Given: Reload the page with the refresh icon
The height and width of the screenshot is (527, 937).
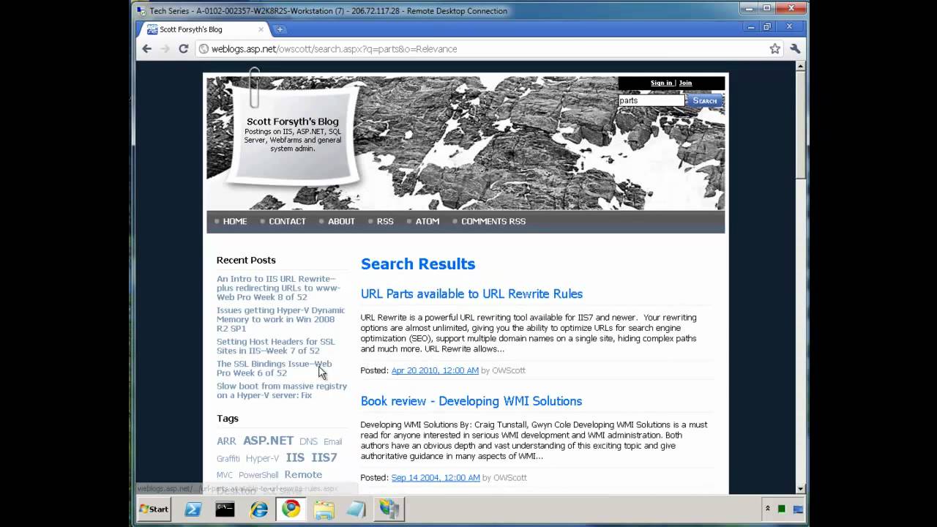Looking at the screenshot, I should (184, 48).
